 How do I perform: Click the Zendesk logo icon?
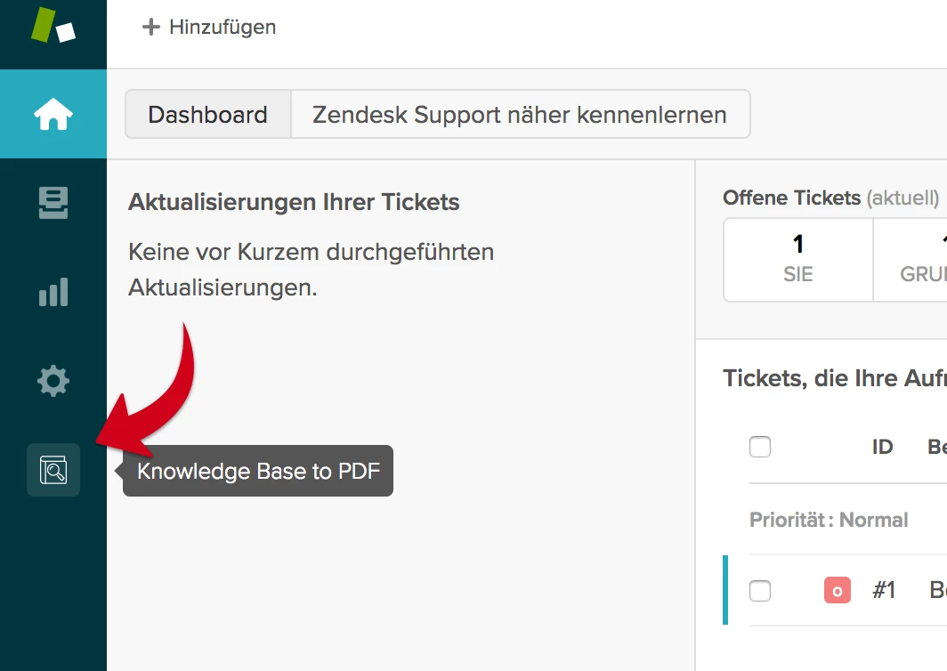pos(53,26)
